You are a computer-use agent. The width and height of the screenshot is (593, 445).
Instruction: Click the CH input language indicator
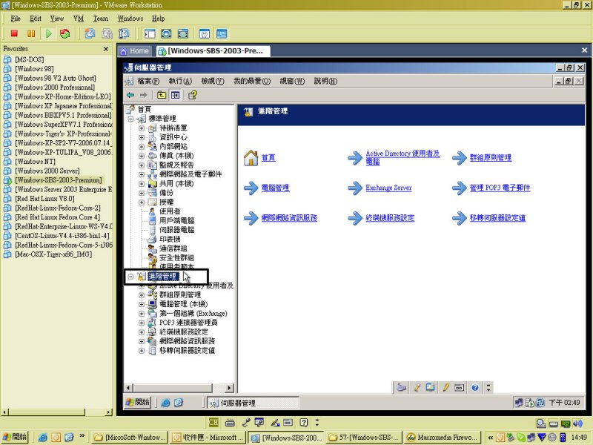[x=213, y=422]
